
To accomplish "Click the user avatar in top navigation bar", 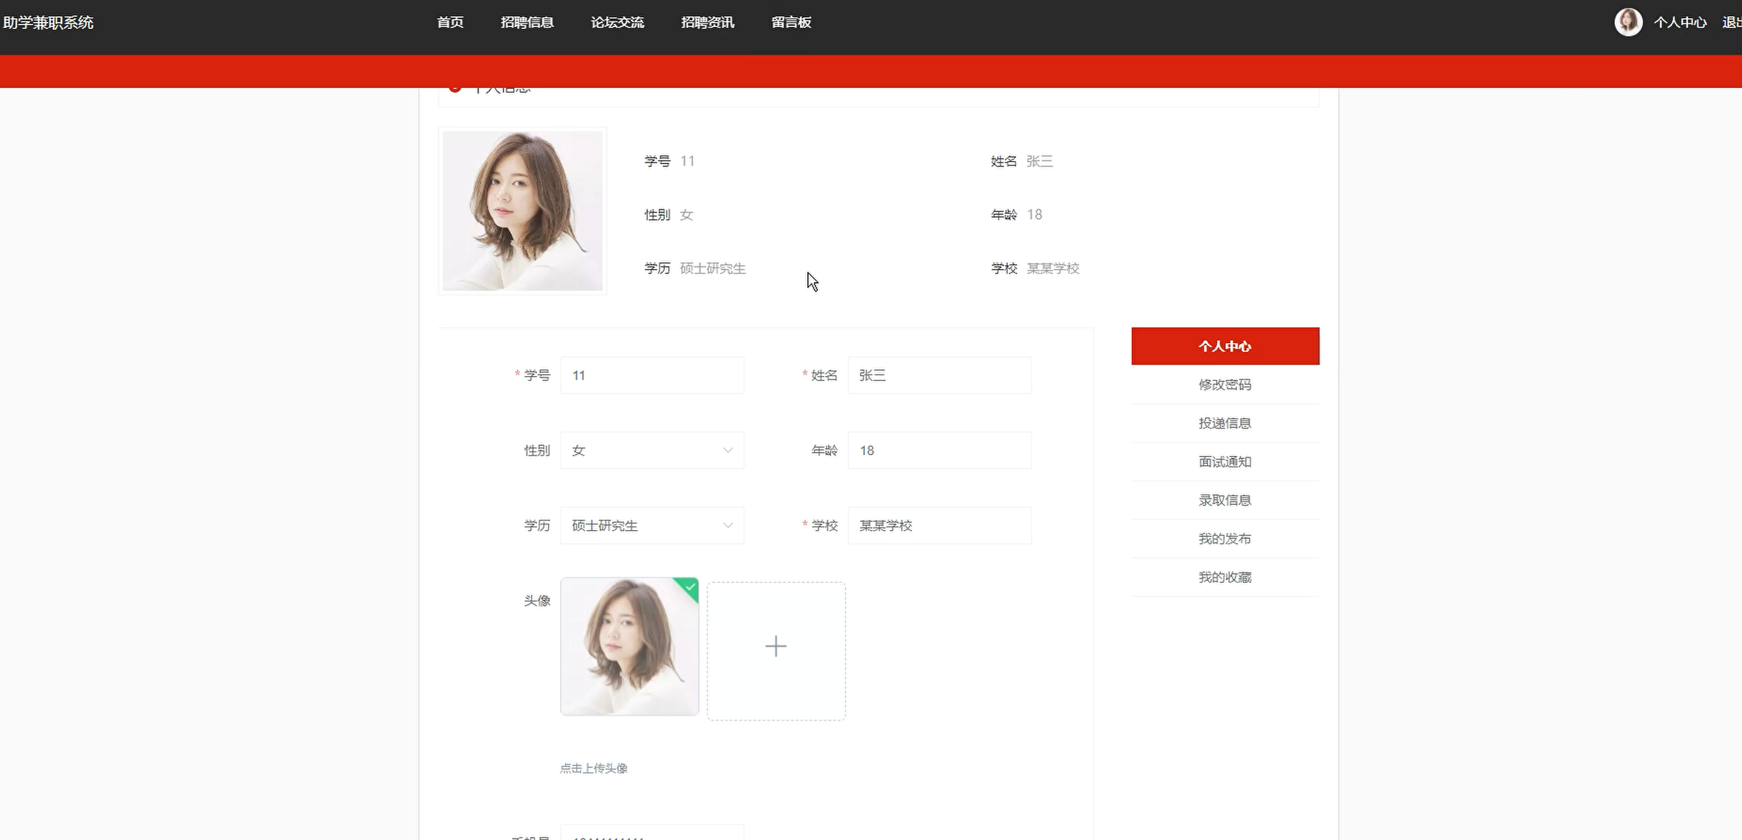I will pyautogui.click(x=1628, y=22).
